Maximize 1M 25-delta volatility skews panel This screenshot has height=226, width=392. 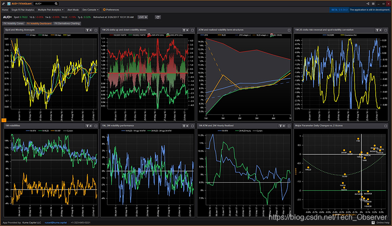(x=192, y=30)
